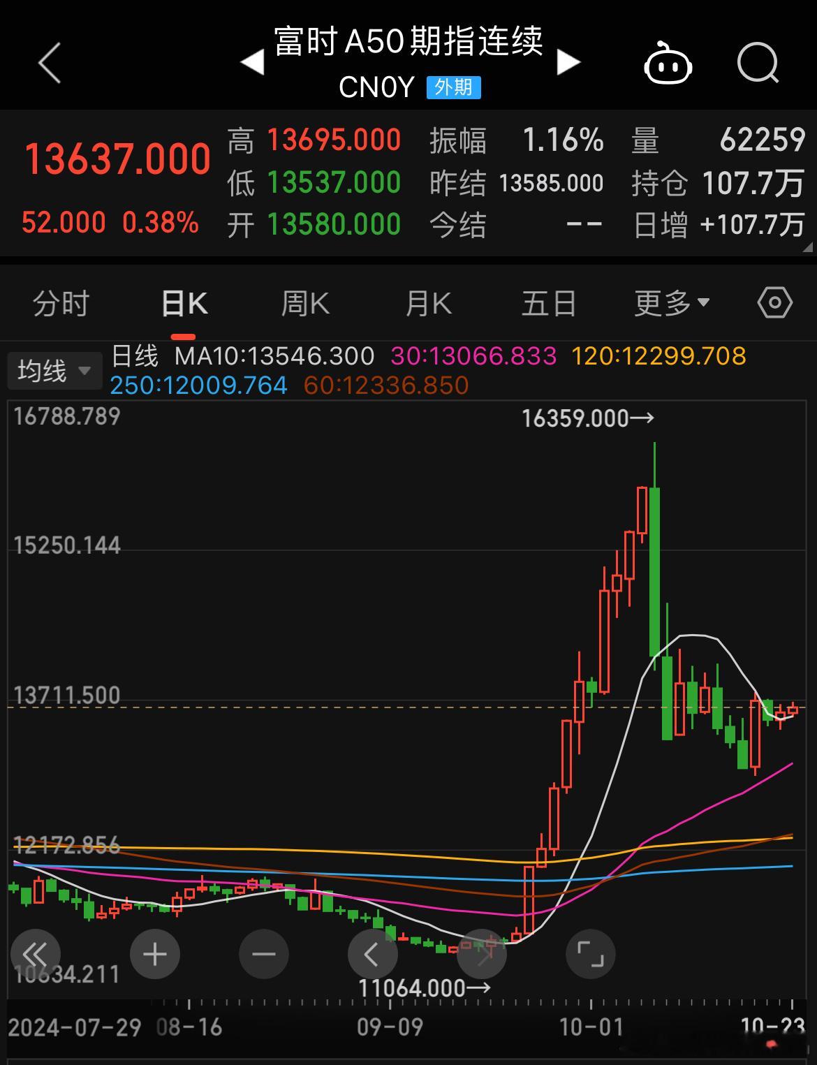Tap the amplitude value 1.16%
Image resolution: width=817 pixels, height=1065 pixels.
coord(563,140)
